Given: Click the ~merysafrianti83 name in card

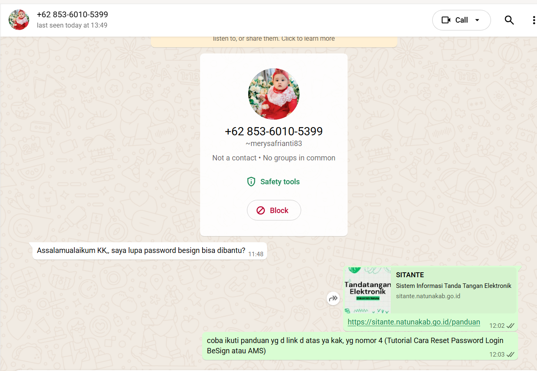Looking at the screenshot, I should [x=274, y=144].
